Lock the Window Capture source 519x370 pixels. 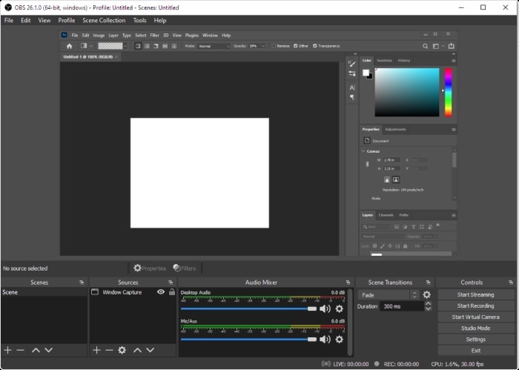[171, 292]
